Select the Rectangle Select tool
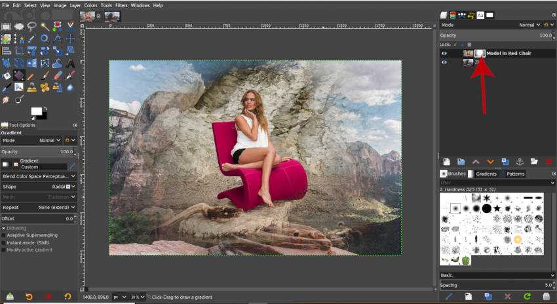 [7, 27]
